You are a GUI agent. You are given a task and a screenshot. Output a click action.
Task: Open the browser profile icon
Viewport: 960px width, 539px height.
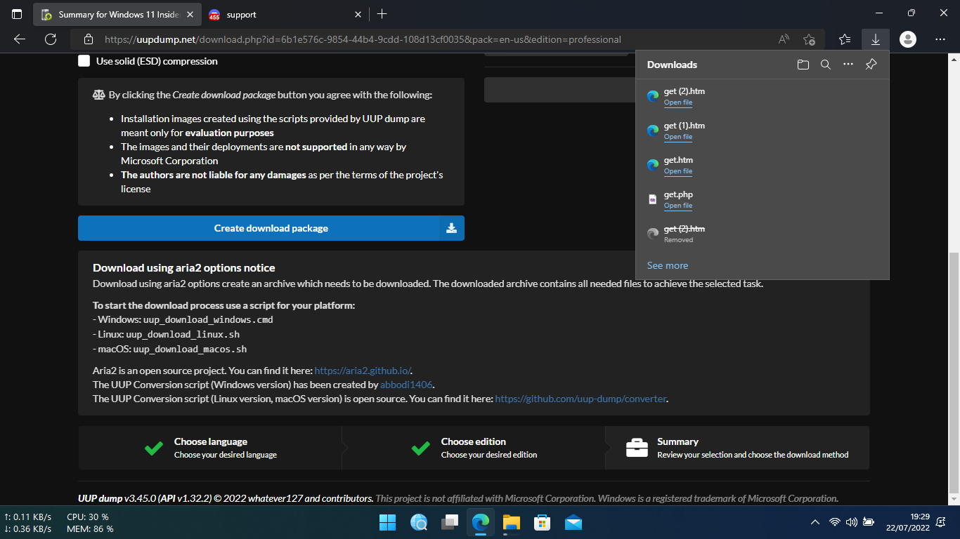pyautogui.click(x=908, y=39)
